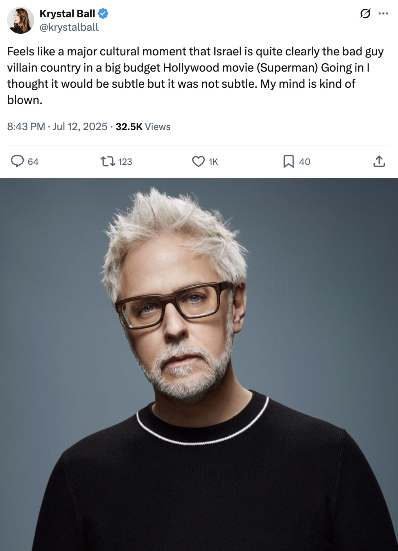Click the Jul 12, 2025 date
Viewport: 398px width, 551px height.
pos(80,127)
